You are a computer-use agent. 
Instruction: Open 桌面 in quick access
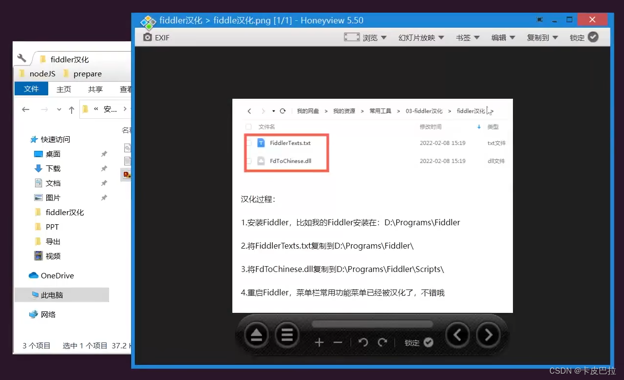tap(47, 154)
